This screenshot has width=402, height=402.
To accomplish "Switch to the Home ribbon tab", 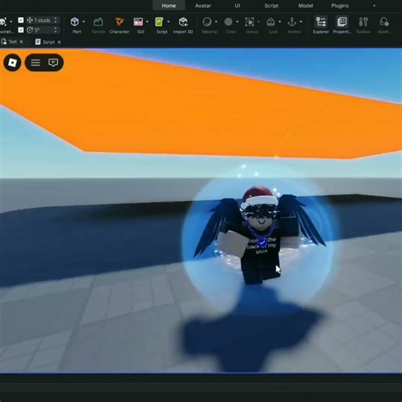I will [169, 5].
